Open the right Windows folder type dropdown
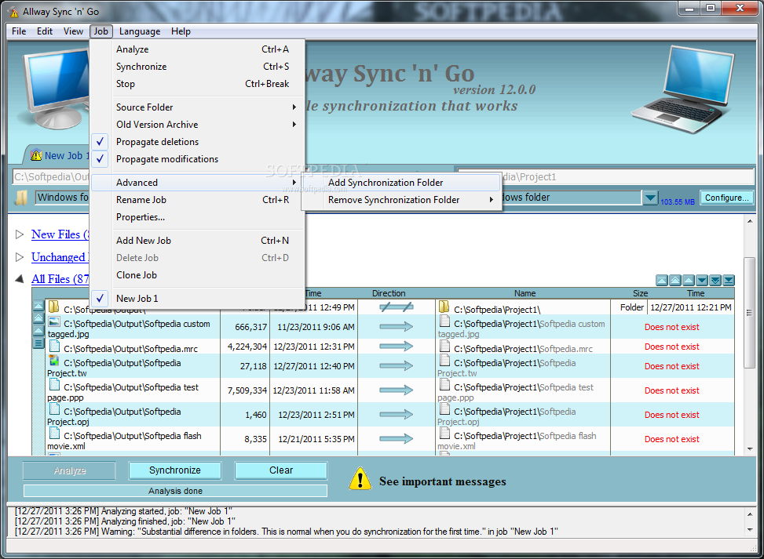764x559 pixels. click(x=650, y=198)
